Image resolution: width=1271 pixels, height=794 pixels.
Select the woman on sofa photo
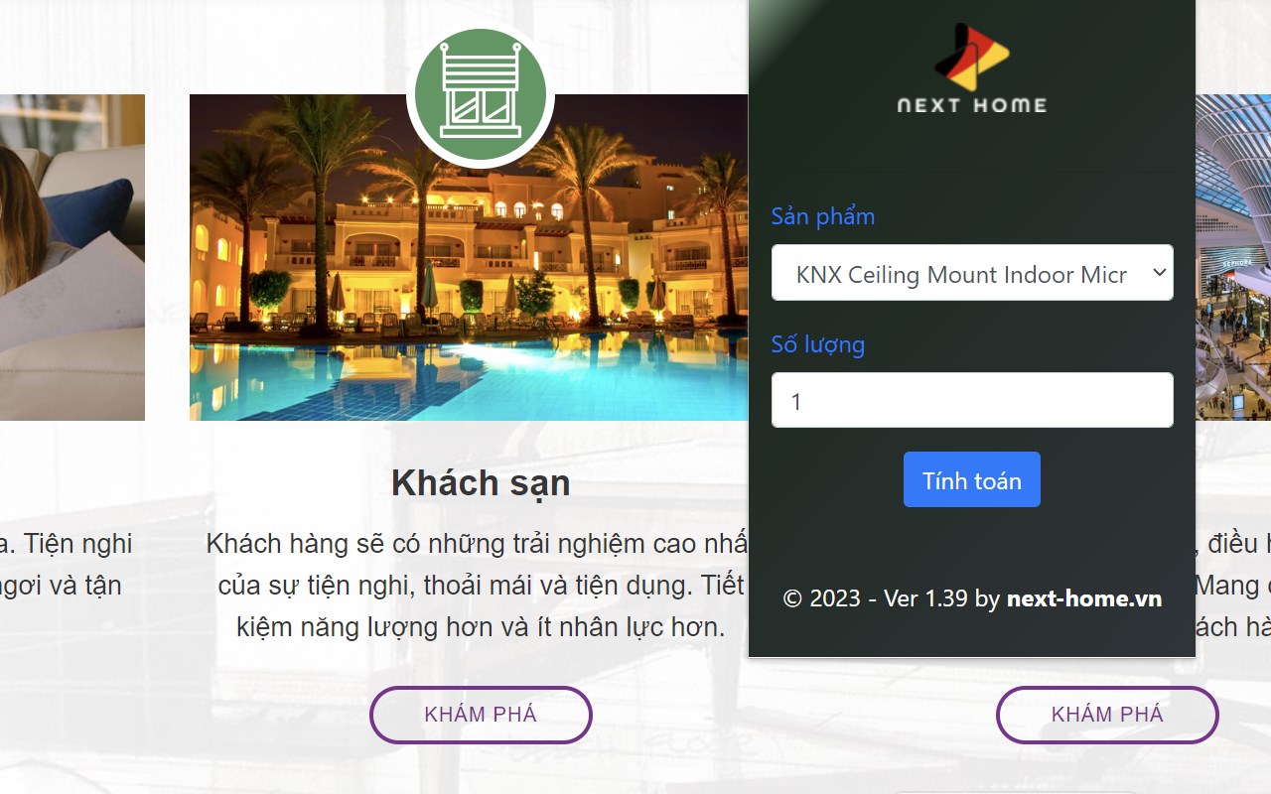[x=72, y=258]
